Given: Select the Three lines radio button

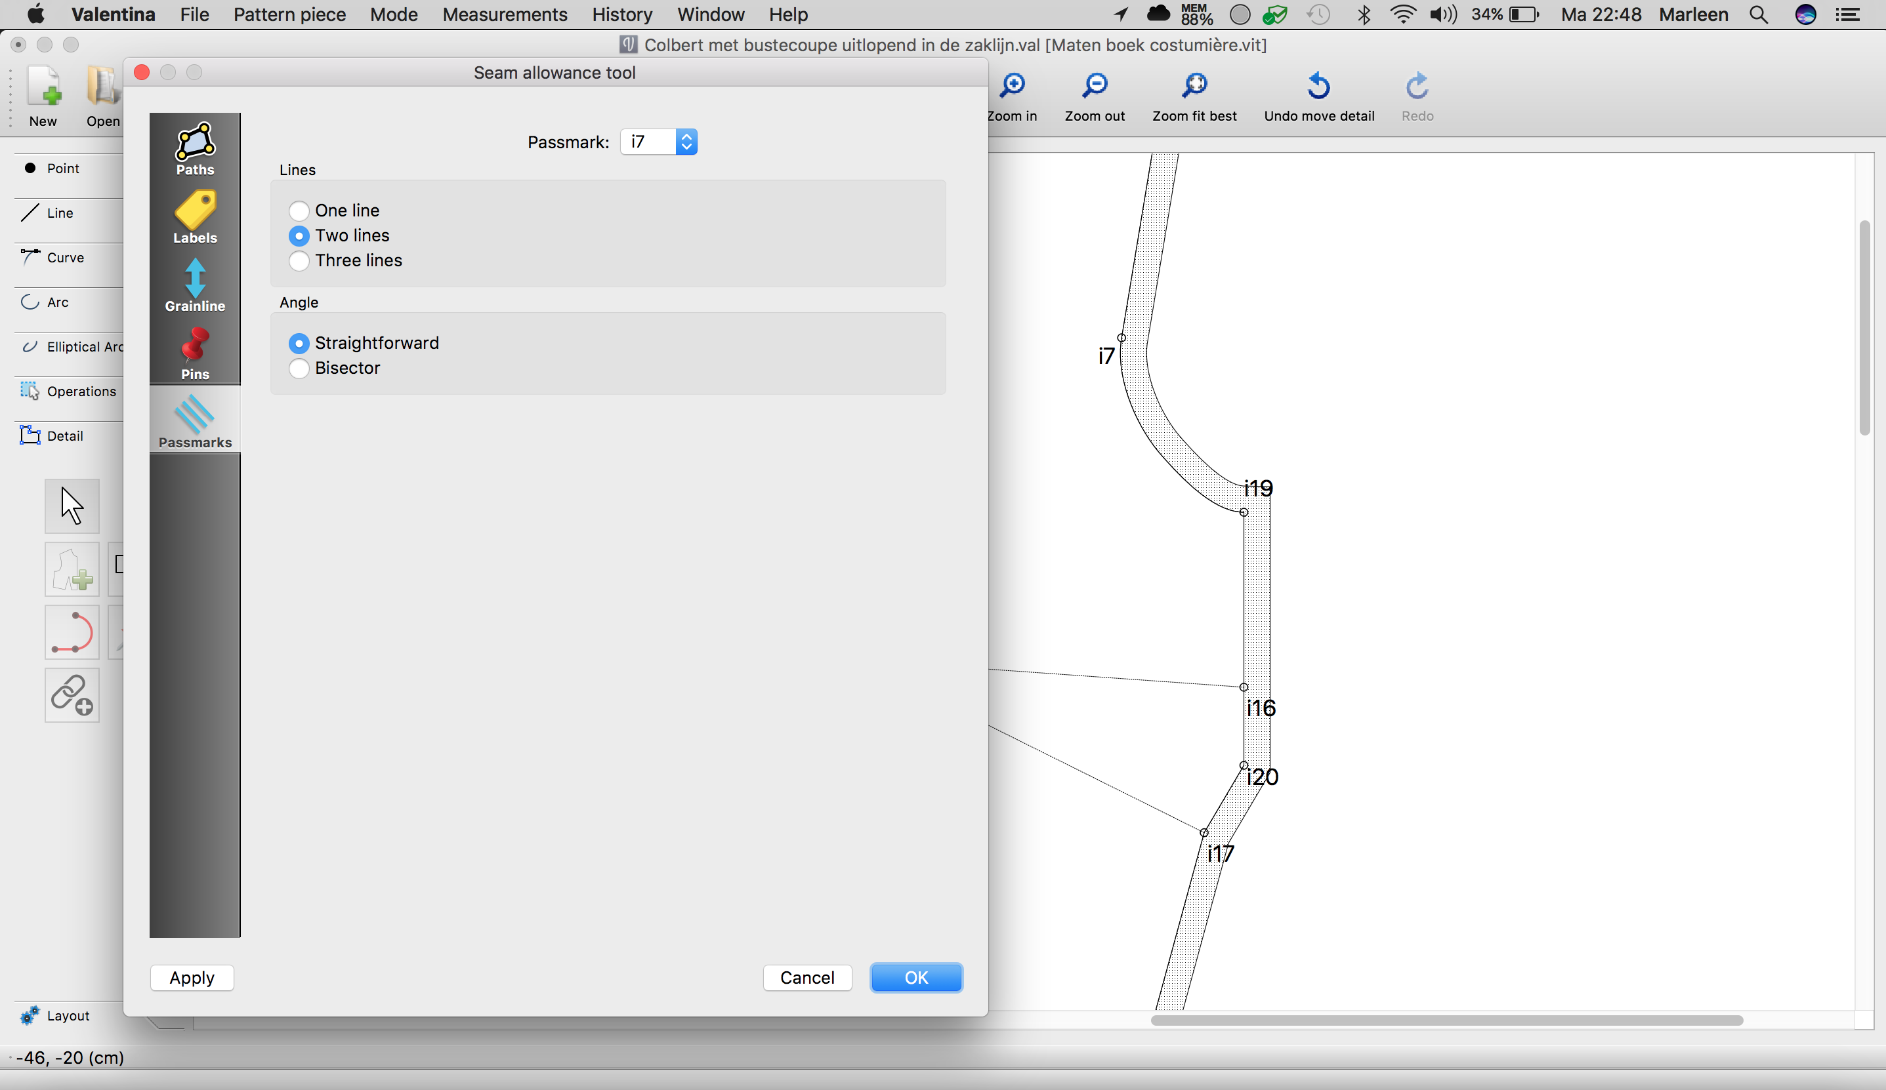Looking at the screenshot, I should pos(299,260).
